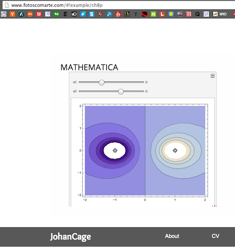Click the left charge locator in plot

(x=115, y=150)
